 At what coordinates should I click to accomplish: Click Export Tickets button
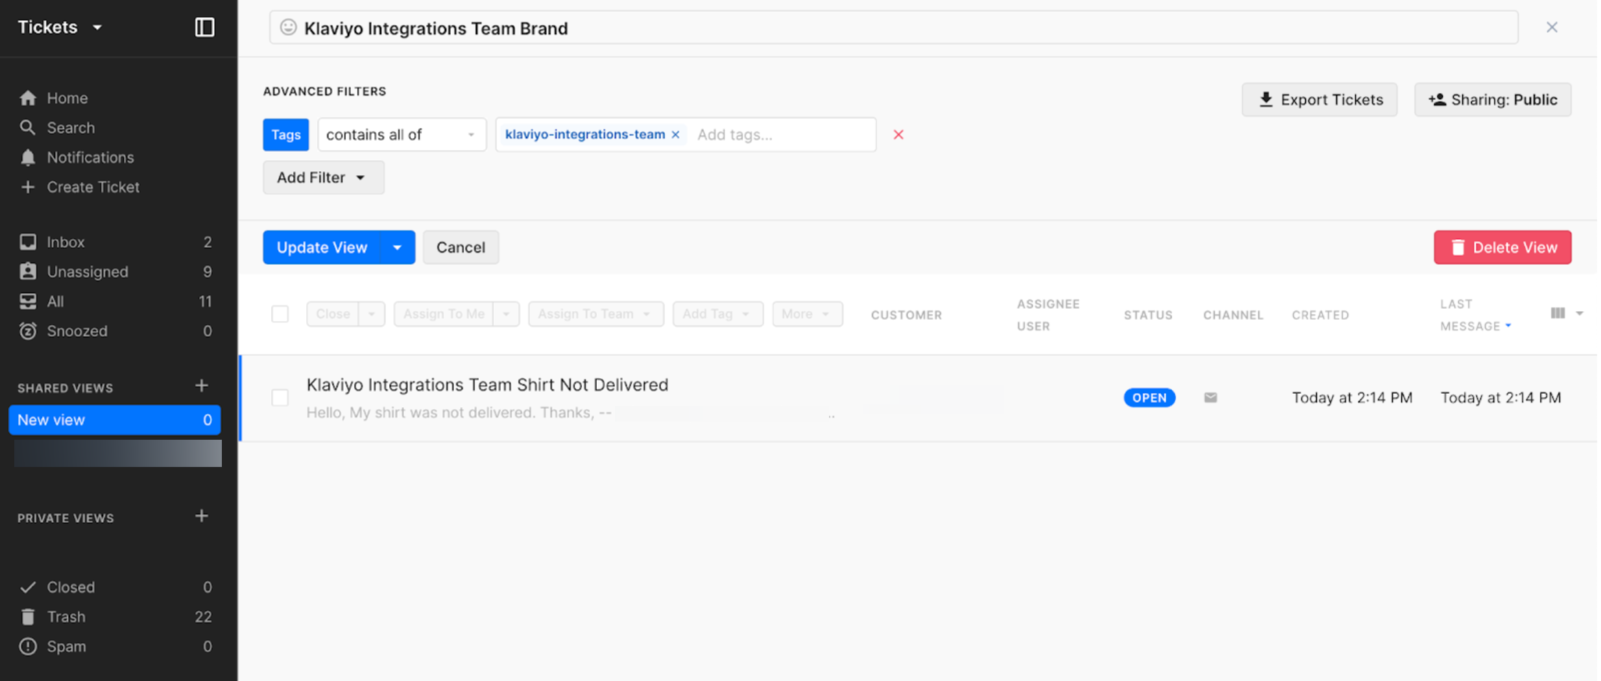coord(1319,99)
